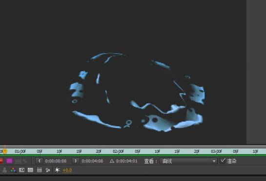Toggle Pixel Aspect Ratio Correction icon
Screen dimensions: 266x181
pyautogui.click(x=39, y=170)
